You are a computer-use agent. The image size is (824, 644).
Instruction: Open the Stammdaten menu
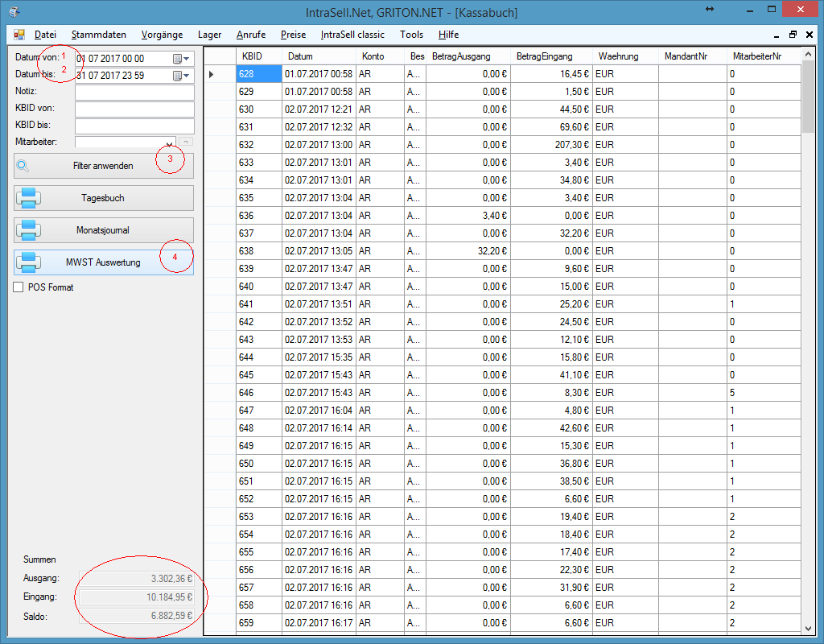99,35
